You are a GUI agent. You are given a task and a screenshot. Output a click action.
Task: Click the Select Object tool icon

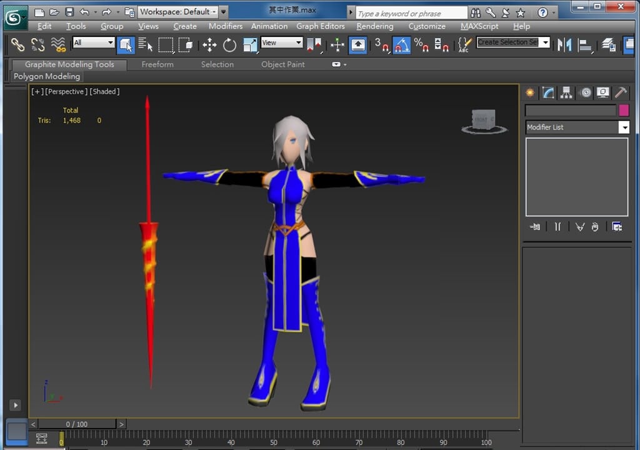126,44
